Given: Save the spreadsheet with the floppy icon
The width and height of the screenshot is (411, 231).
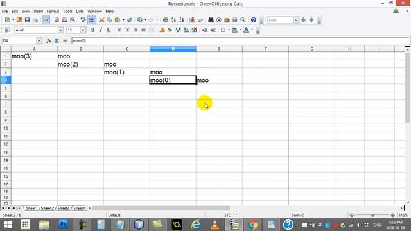Looking at the screenshot, I should click(x=27, y=20).
